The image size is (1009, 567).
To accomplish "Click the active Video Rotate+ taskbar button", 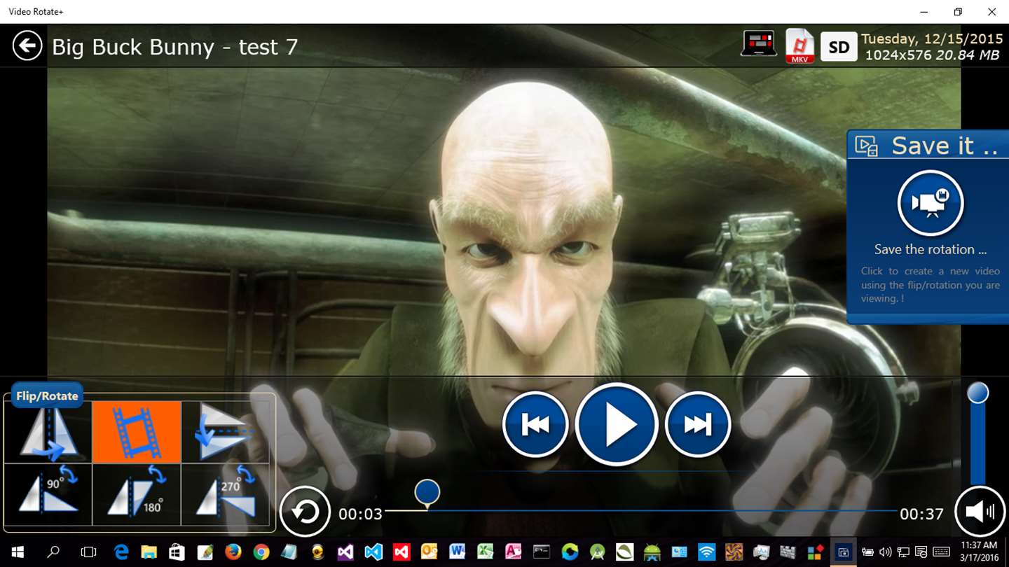I will (x=844, y=552).
